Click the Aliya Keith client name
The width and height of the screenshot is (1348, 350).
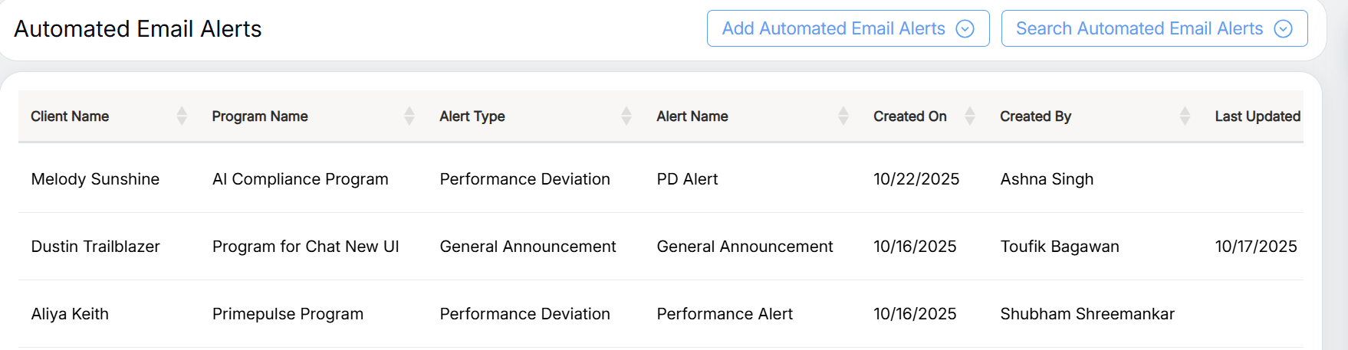70,314
